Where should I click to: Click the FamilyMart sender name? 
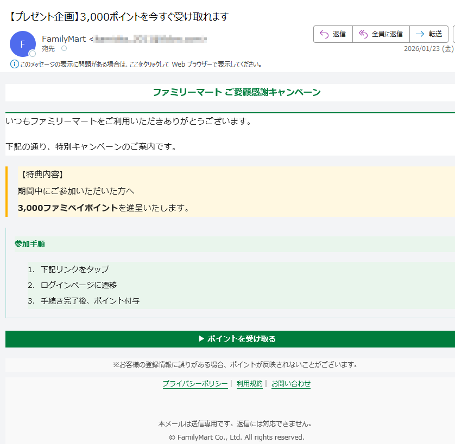coord(64,38)
